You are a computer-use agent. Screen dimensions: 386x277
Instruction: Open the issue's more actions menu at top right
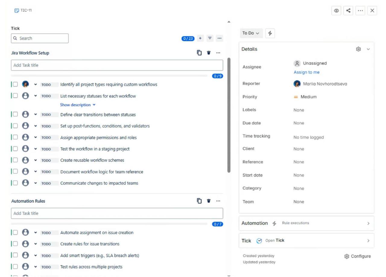[x=360, y=11]
